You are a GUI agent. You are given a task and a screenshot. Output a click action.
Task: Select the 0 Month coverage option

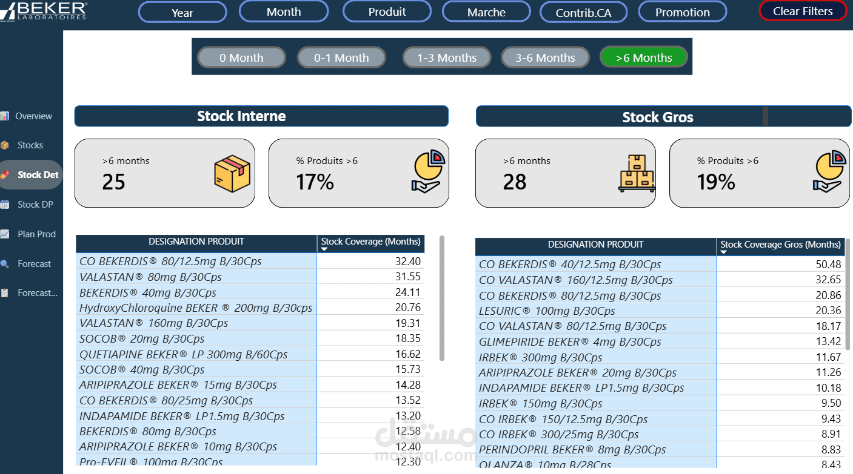click(x=241, y=58)
